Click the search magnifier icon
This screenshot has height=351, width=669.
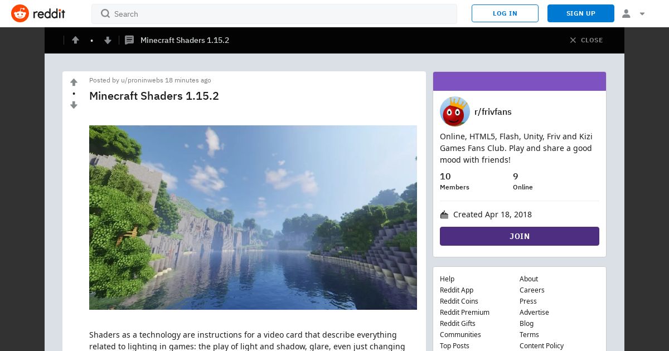pos(105,14)
